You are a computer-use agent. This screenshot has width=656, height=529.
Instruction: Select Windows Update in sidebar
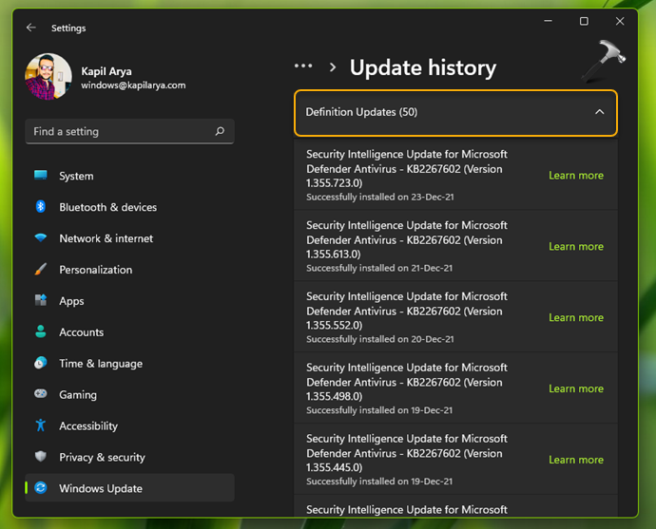click(100, 488)
